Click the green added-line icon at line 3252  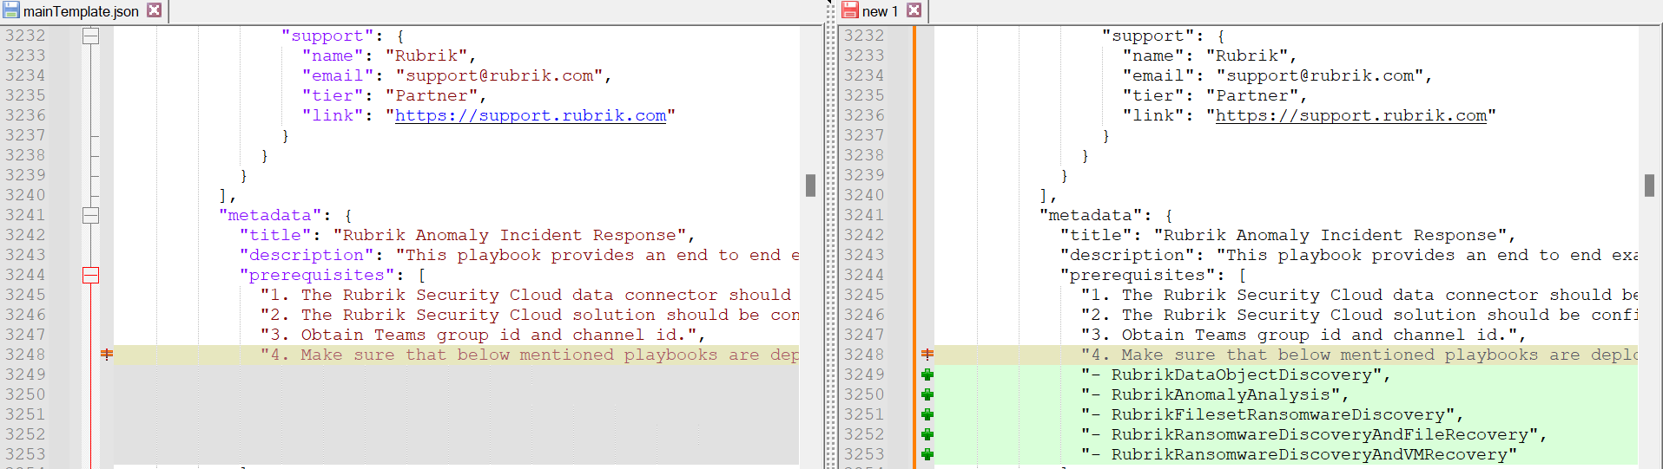coord(927,434)
